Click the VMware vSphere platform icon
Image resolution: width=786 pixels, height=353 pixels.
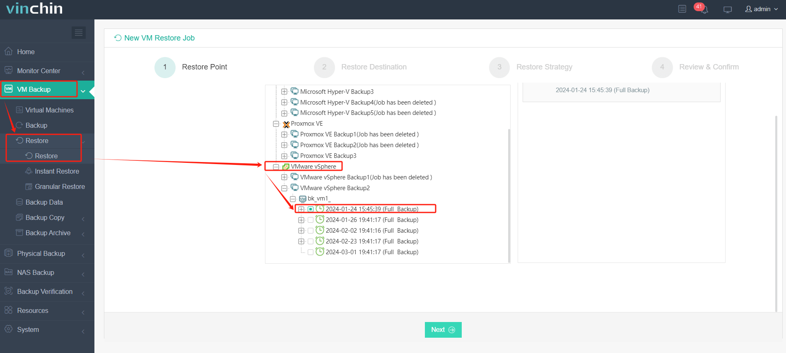click(x=286, y=167)
